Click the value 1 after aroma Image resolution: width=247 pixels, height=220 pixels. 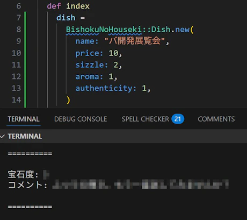[x=111, y=76]
